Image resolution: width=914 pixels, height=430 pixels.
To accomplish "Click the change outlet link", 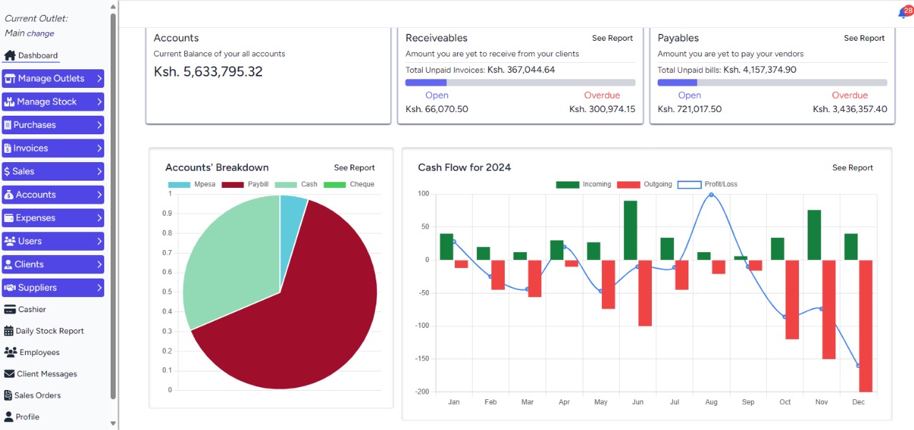I will pos(41,34).
